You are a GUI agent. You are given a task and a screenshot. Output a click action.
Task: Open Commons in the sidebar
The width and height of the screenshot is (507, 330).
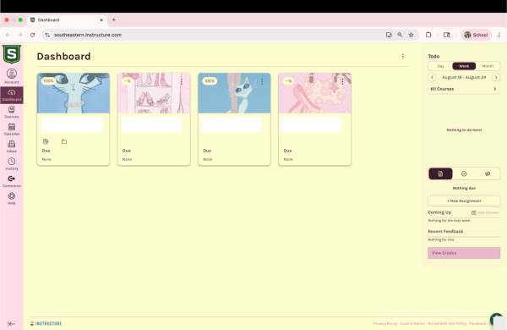pyautogui.click(x=12, y=181)
